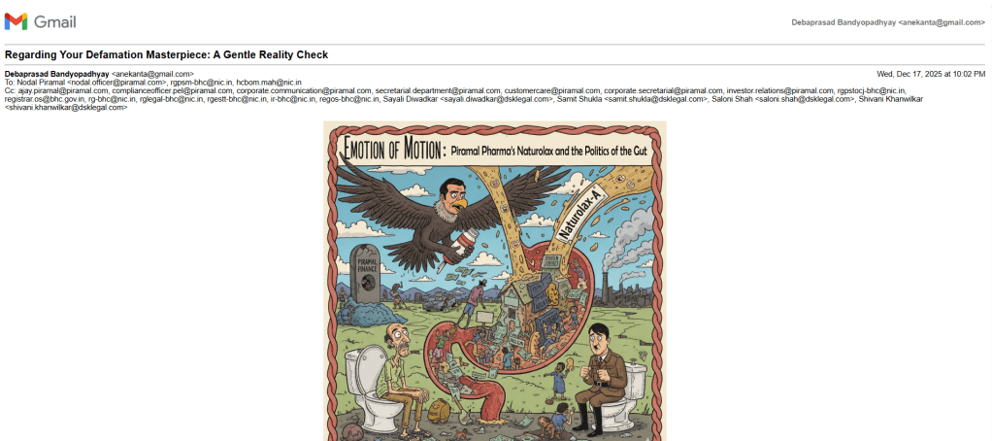This screenshot has height=441, width=992.
Task: Click the nodal.officer@piramal.com recipient
Action: click(116, 83)
